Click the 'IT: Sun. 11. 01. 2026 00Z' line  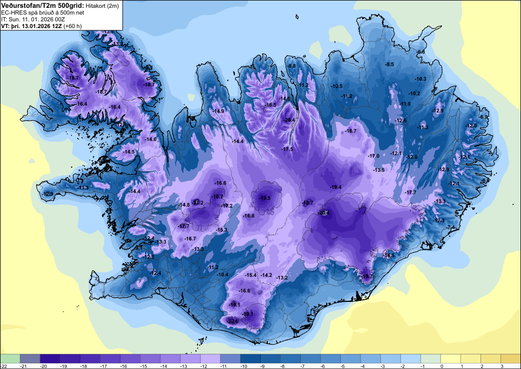click(33, 19)
